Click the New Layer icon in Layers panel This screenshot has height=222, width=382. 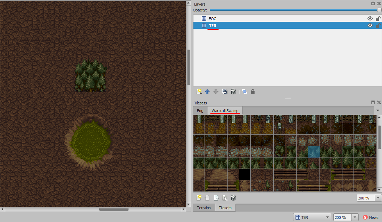pyautogui.click(x=199, y=92)
